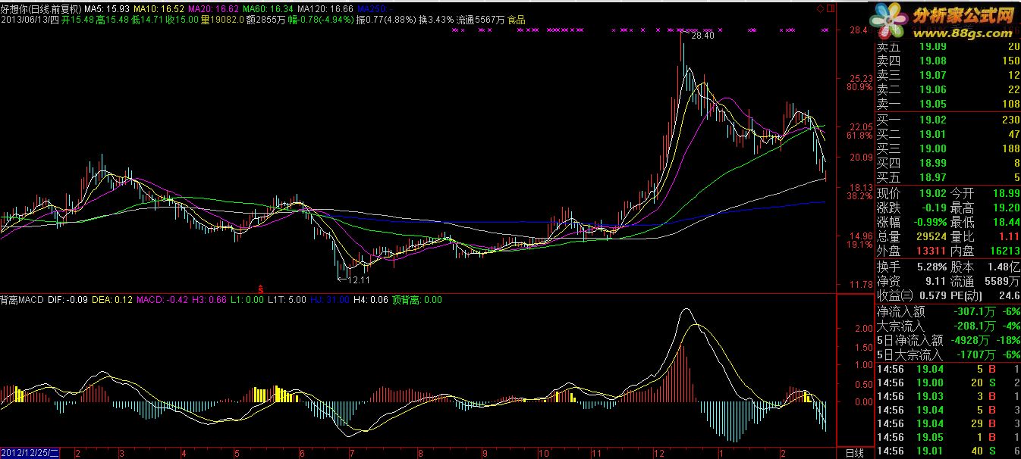Image resolution: width=1021 pixels, height=459 pixels.
Task: Click the 12.11 low price annotation
Action: (x=360, y=279)
